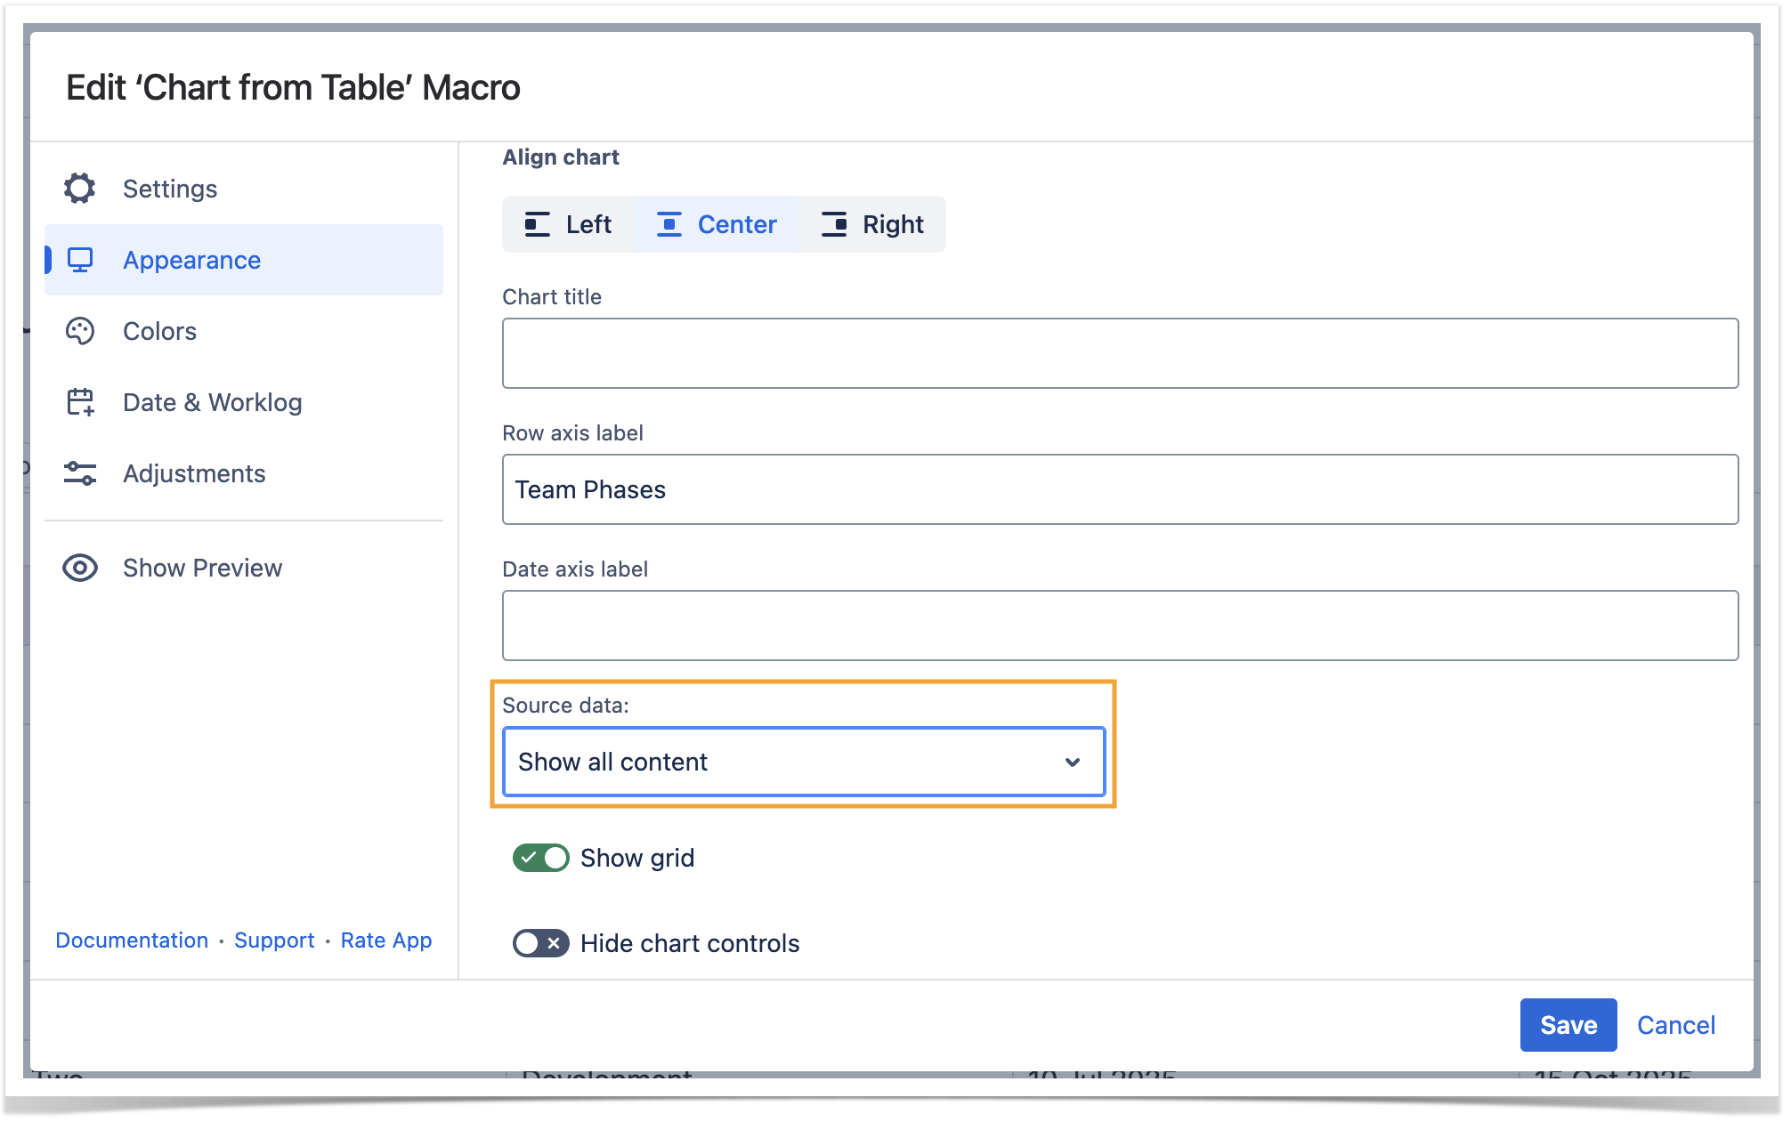The width and height of the screenshot is (1791, 1122).
Task: Click the Appearance monitor icon
Action: click(x=80, y=260)
